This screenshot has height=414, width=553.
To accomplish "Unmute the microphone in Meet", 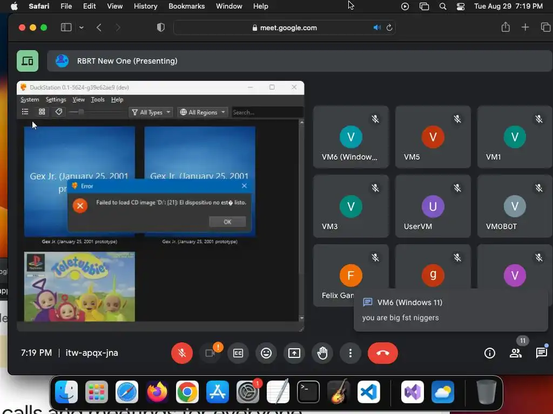I will click(x=182, y=353).
